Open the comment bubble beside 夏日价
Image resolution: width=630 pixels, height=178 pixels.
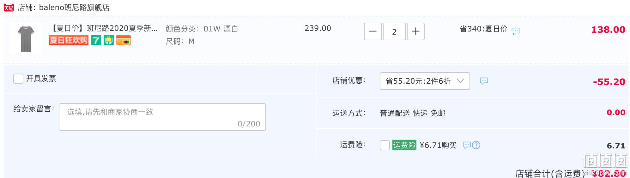pos(516,31)
